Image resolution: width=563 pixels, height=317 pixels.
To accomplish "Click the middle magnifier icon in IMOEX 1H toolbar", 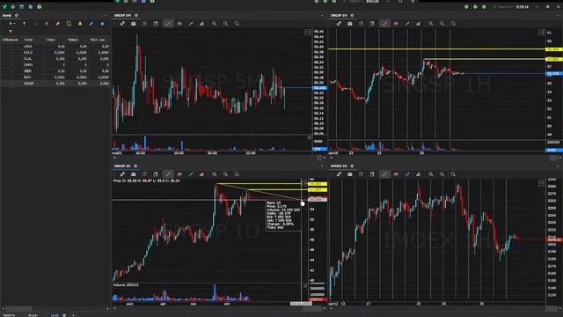I will (442, 174).
